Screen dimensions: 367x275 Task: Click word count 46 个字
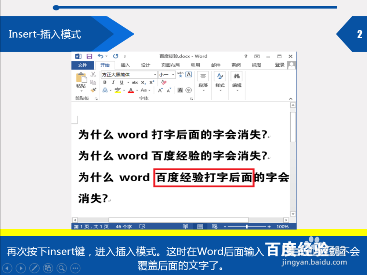[x=124, y=226]
